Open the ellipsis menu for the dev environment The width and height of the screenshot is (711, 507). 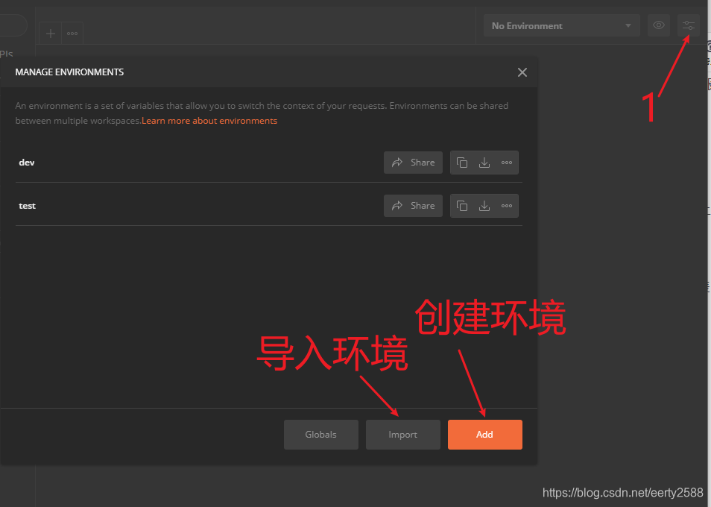pos(506,163)
